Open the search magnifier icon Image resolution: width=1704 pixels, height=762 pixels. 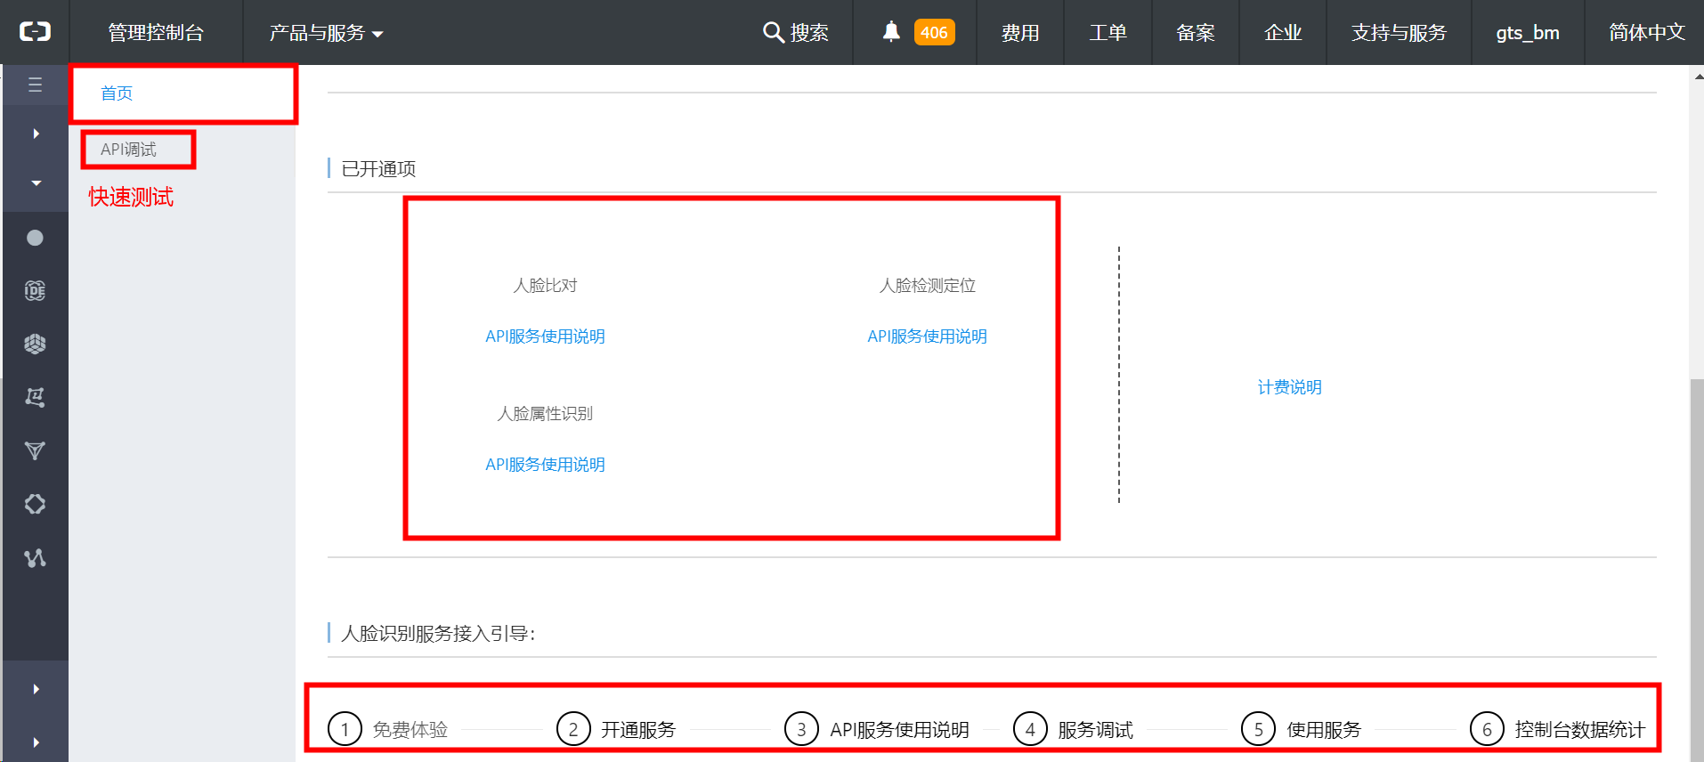[x=773, y=32]
